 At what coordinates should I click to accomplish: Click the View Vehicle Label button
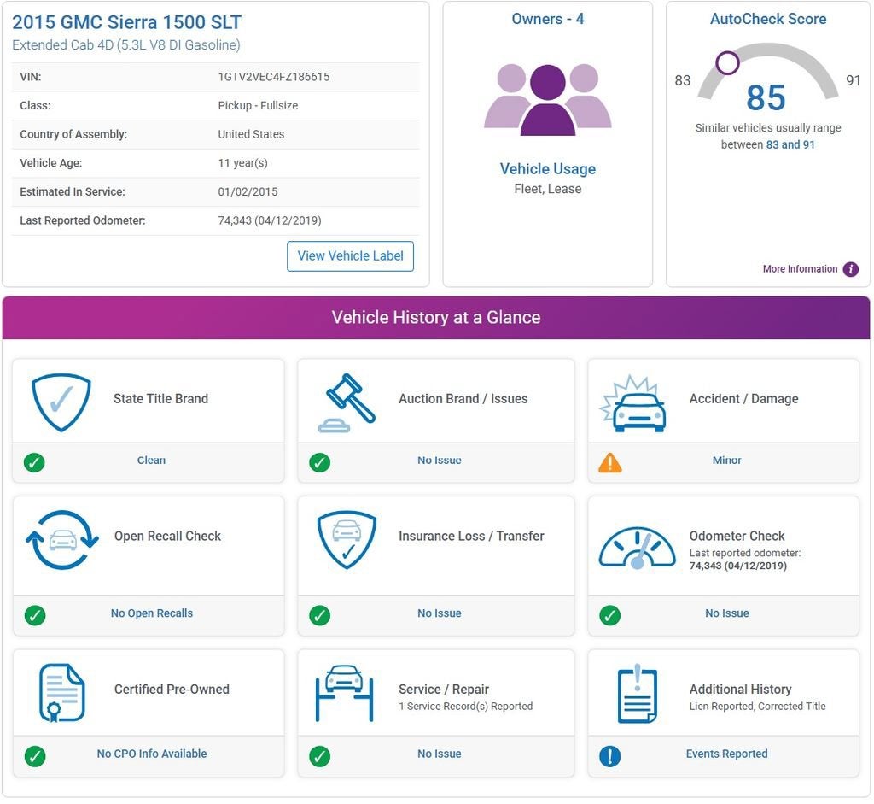pyautogui.click(x=350, y=256)
